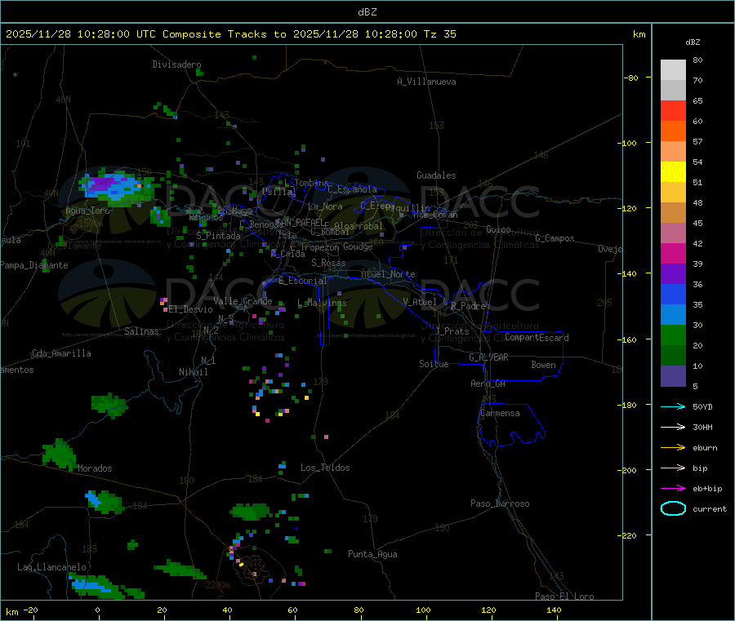Screen dimensions: 735x621
Task: Click the Paso_Barroso map label
Action: 500,503
